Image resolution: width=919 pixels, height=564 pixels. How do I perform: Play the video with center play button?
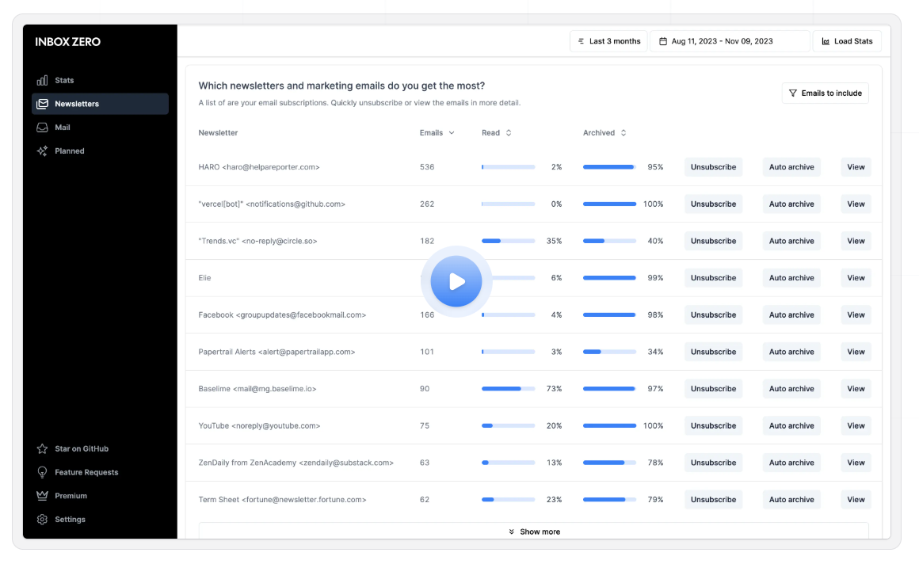point(456,281)
